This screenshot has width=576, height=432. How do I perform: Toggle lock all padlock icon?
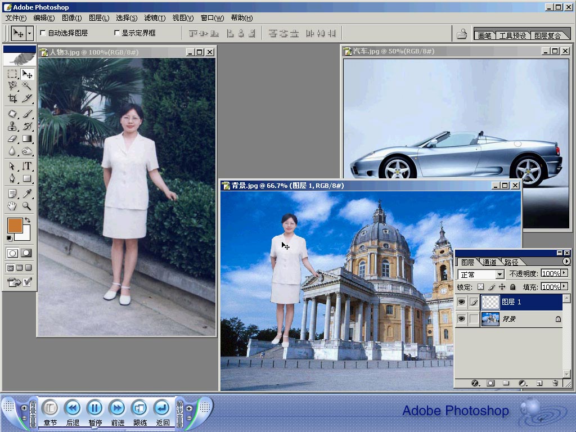[513, 287]
